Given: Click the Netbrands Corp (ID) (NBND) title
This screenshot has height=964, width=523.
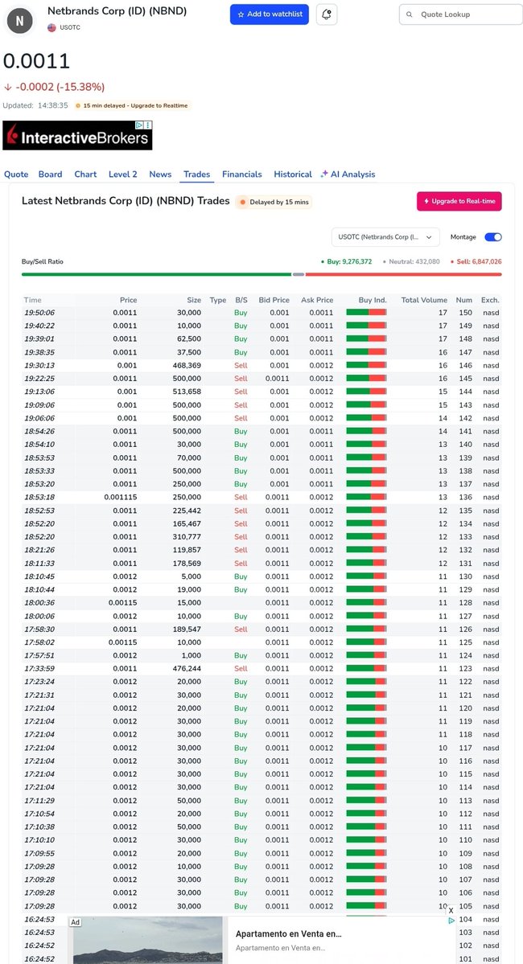Looking at the screenshot, I should click(x=117, y=11).
